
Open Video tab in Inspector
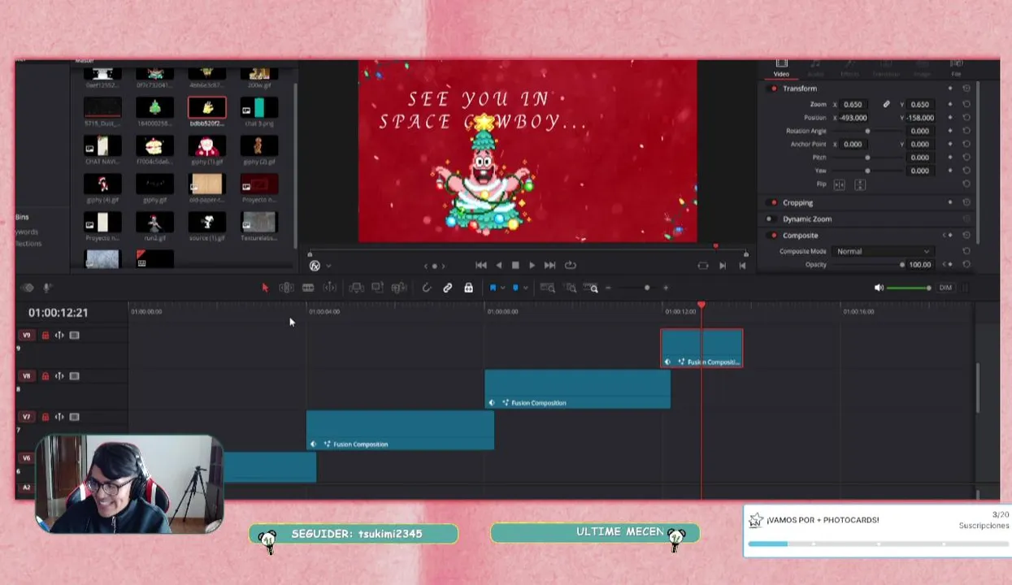(x=781, y=68)
